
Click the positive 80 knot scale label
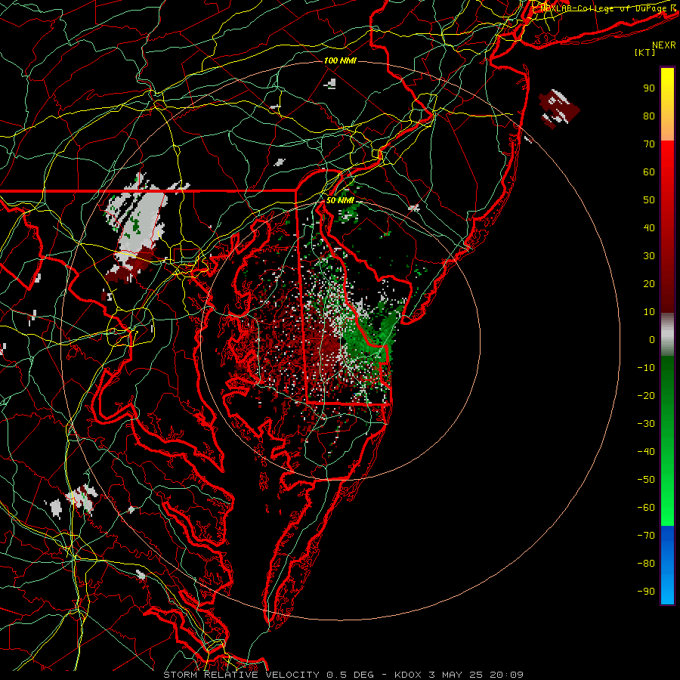(649, 116)
